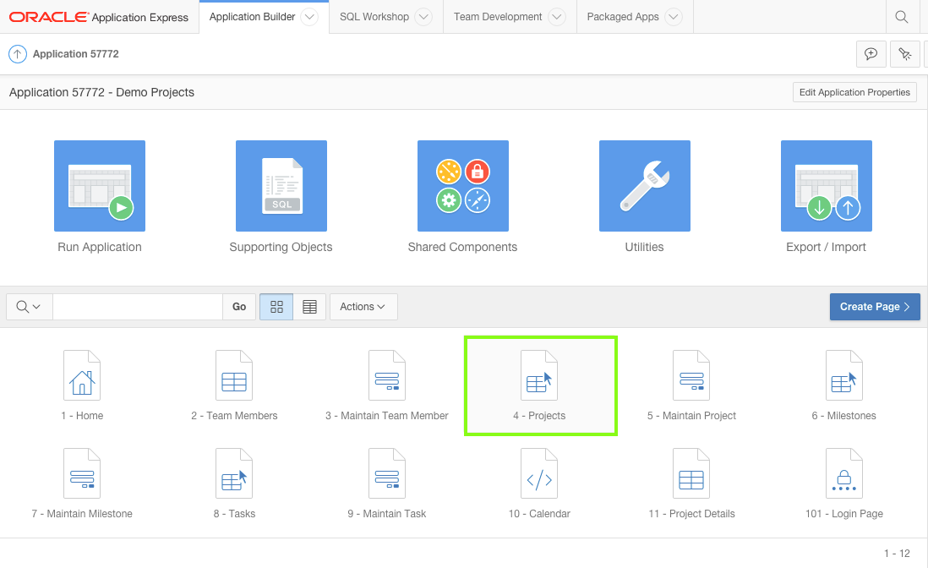Open page 2 - Team Members icon
This screenshot has width=928, height=568.
[x=234, y=375]
